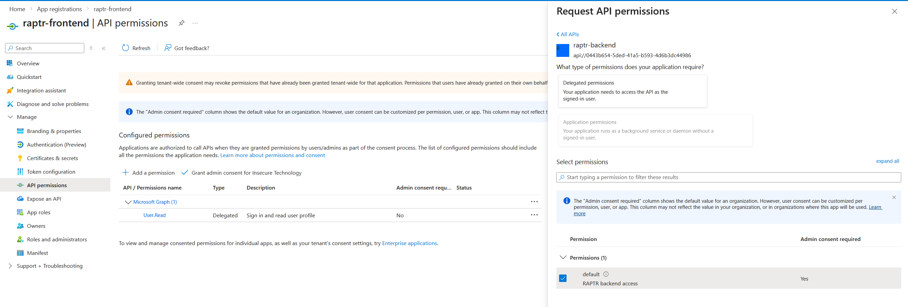The image size is (908, 307).
Task: Select the Delegated permissions card
Action: [633, 91]
